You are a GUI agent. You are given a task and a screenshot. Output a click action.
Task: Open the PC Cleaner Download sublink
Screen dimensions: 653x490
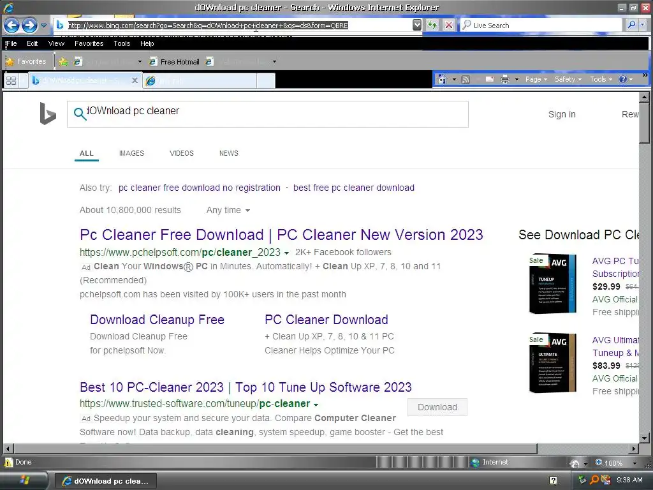click(326, 320)
